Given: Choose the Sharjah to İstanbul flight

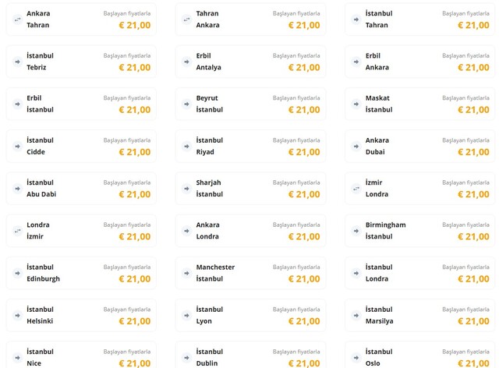Looking at the screenshot, I should pos(249,188).
